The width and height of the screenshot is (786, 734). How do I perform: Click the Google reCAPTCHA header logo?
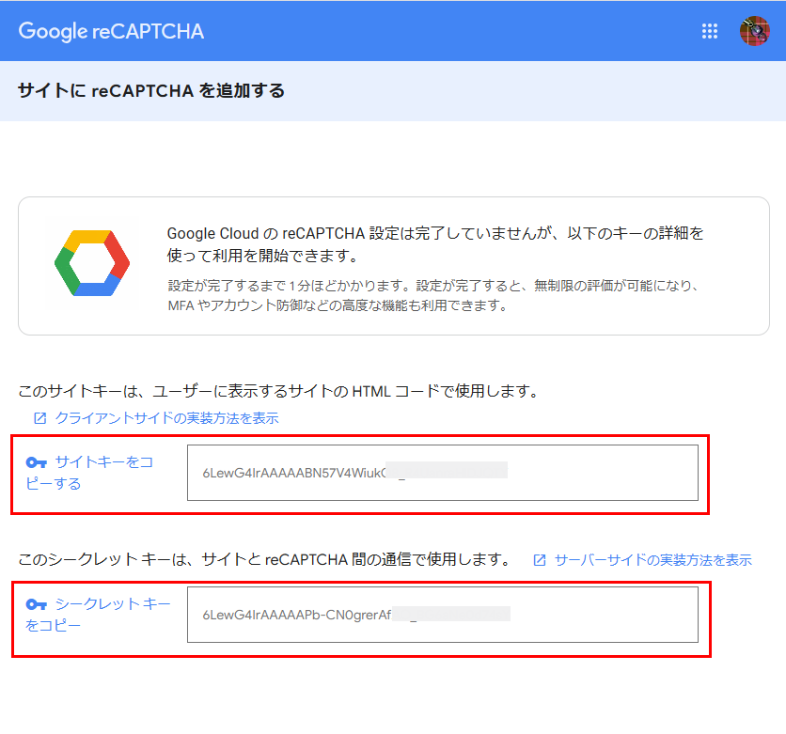(111, 31)
